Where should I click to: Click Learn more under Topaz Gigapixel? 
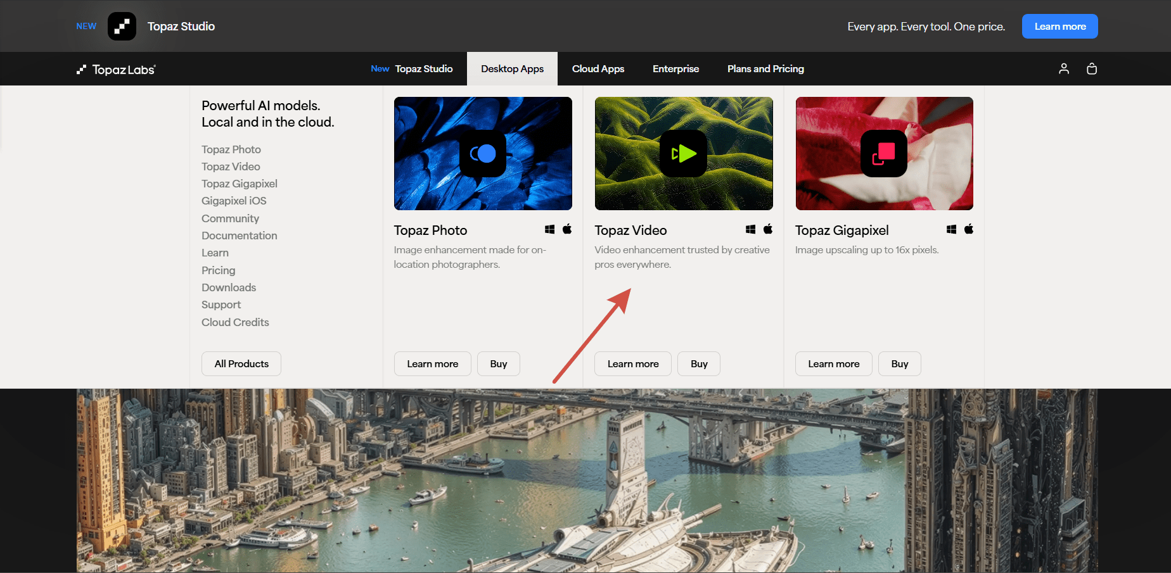point(834,364)
